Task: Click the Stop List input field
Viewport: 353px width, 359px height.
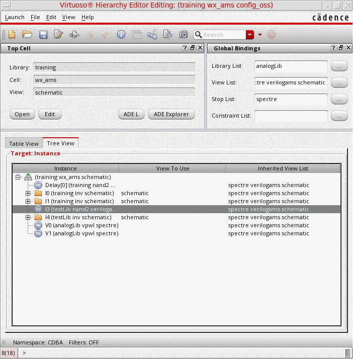Action: pyautogui.click(x=291, y=99)
